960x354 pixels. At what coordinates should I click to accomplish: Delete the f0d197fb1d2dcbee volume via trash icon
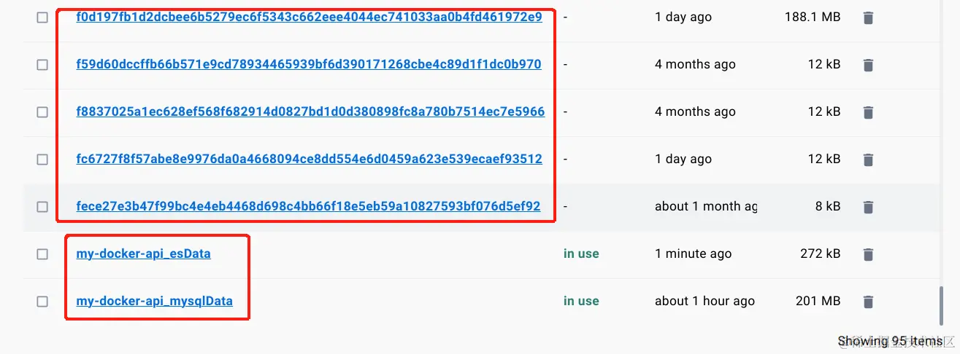point(868,17)
